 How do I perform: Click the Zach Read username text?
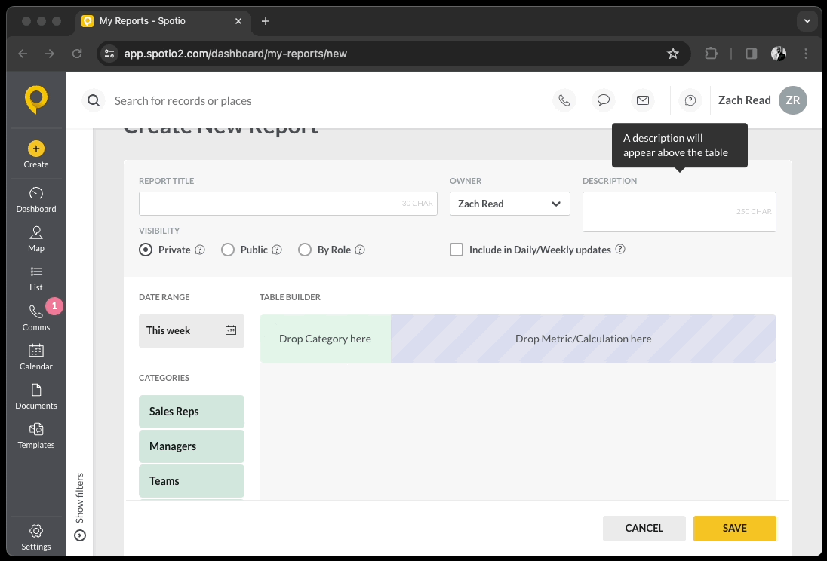(744, 100)
